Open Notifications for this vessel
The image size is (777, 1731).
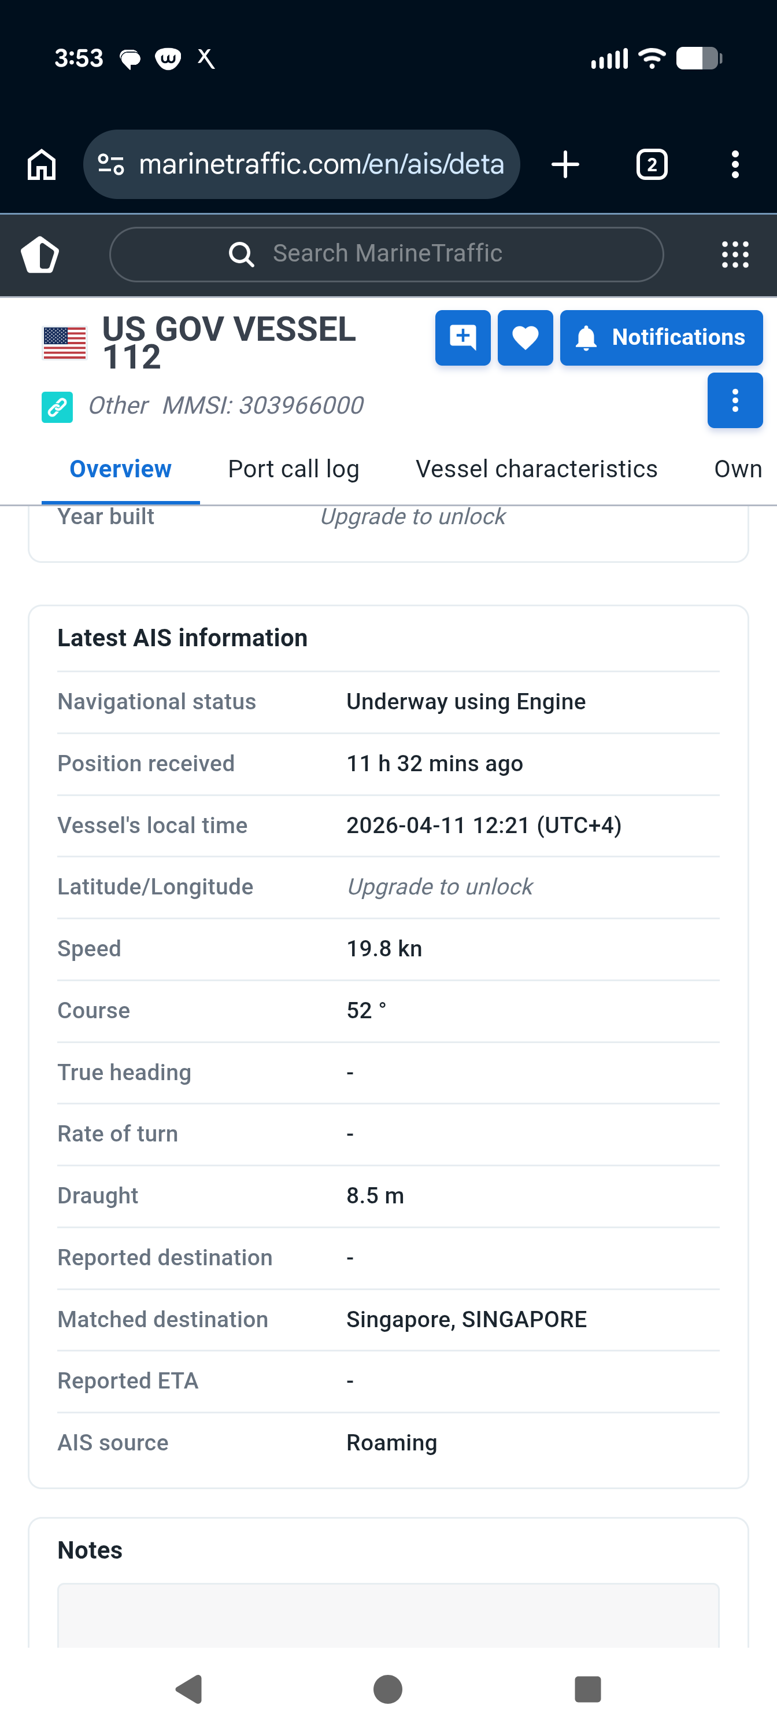661,337
